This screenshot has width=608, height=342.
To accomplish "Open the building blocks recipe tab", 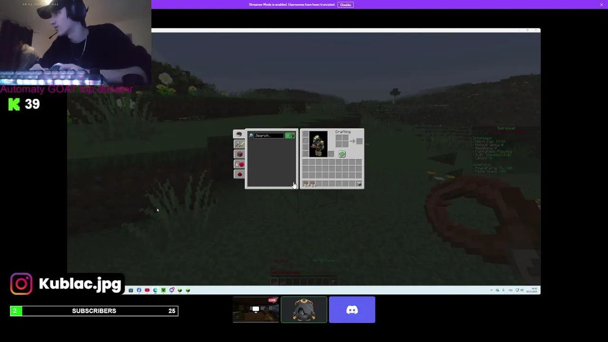I will [239, 154].
